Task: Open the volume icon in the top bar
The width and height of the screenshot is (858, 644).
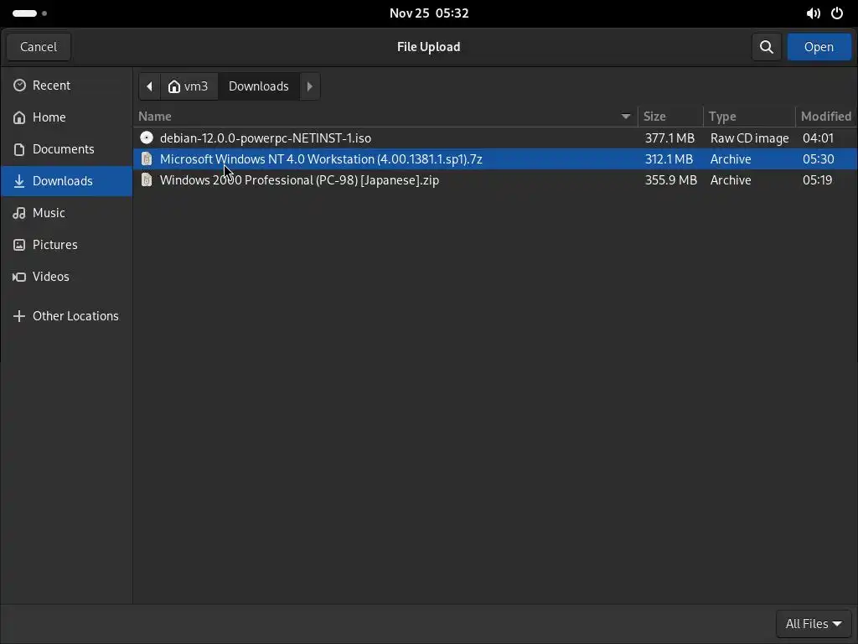Action: 813,13
